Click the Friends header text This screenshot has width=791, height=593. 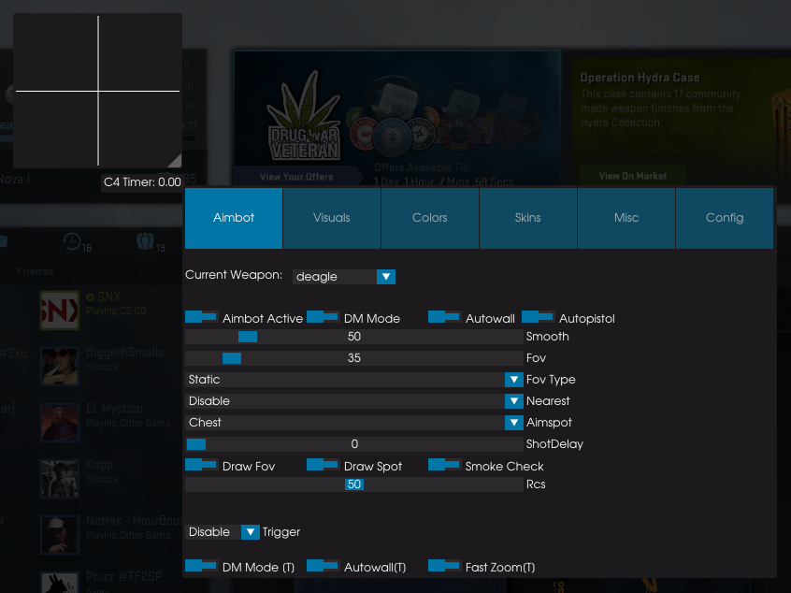pyautogui.click(x=35, y=271)
